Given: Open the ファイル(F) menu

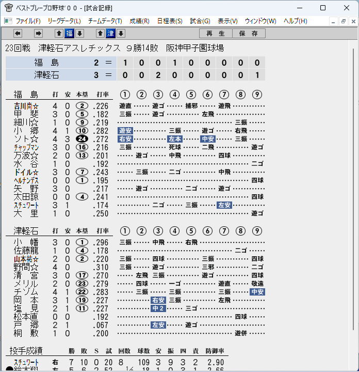Looking at the screenshot, I should (28, 21).
